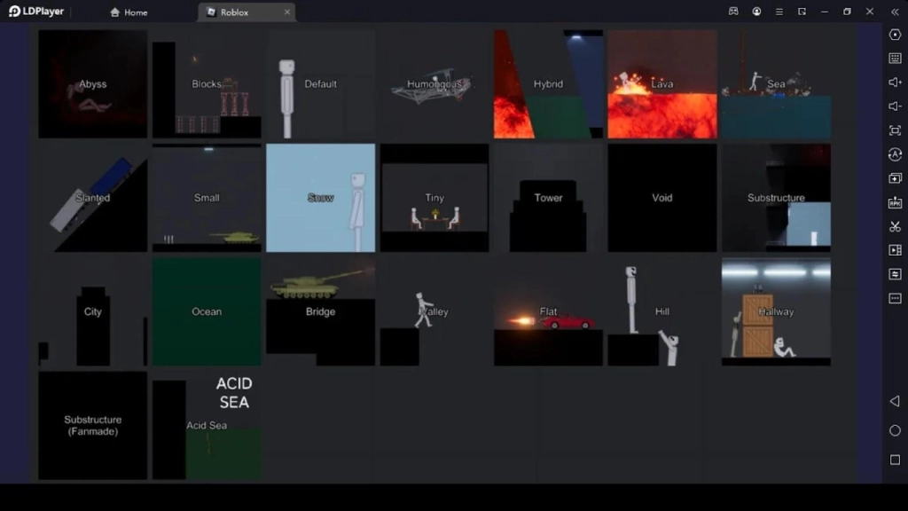Open the Hallway map

[x=776, y=311]
